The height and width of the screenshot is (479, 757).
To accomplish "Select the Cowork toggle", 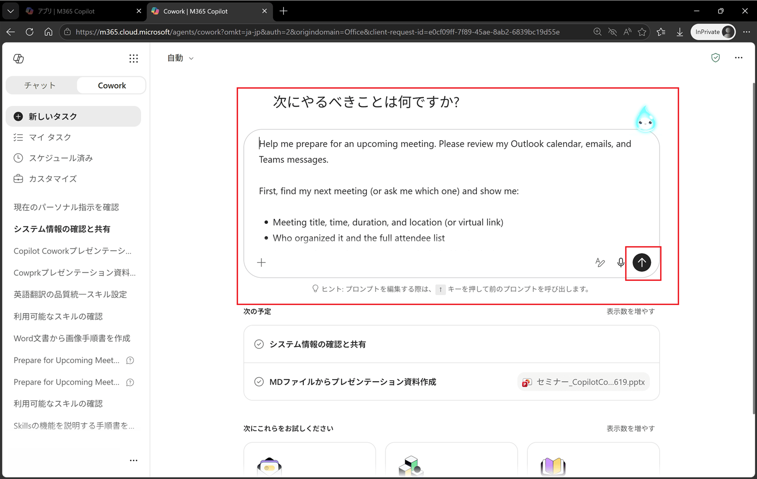I will (x=112, y=86).
